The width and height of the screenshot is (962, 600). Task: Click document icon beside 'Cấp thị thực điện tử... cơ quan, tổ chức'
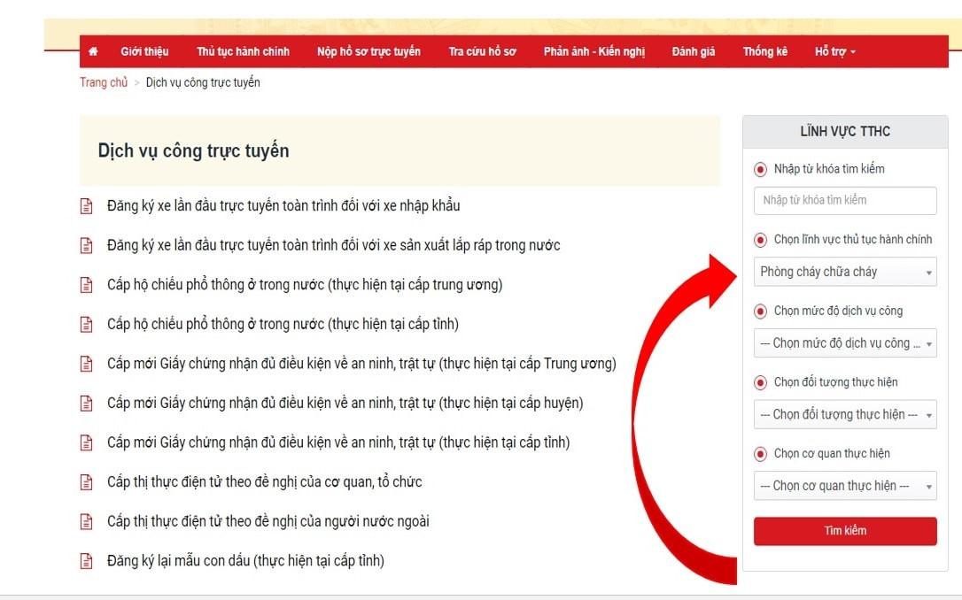[86, 482]
